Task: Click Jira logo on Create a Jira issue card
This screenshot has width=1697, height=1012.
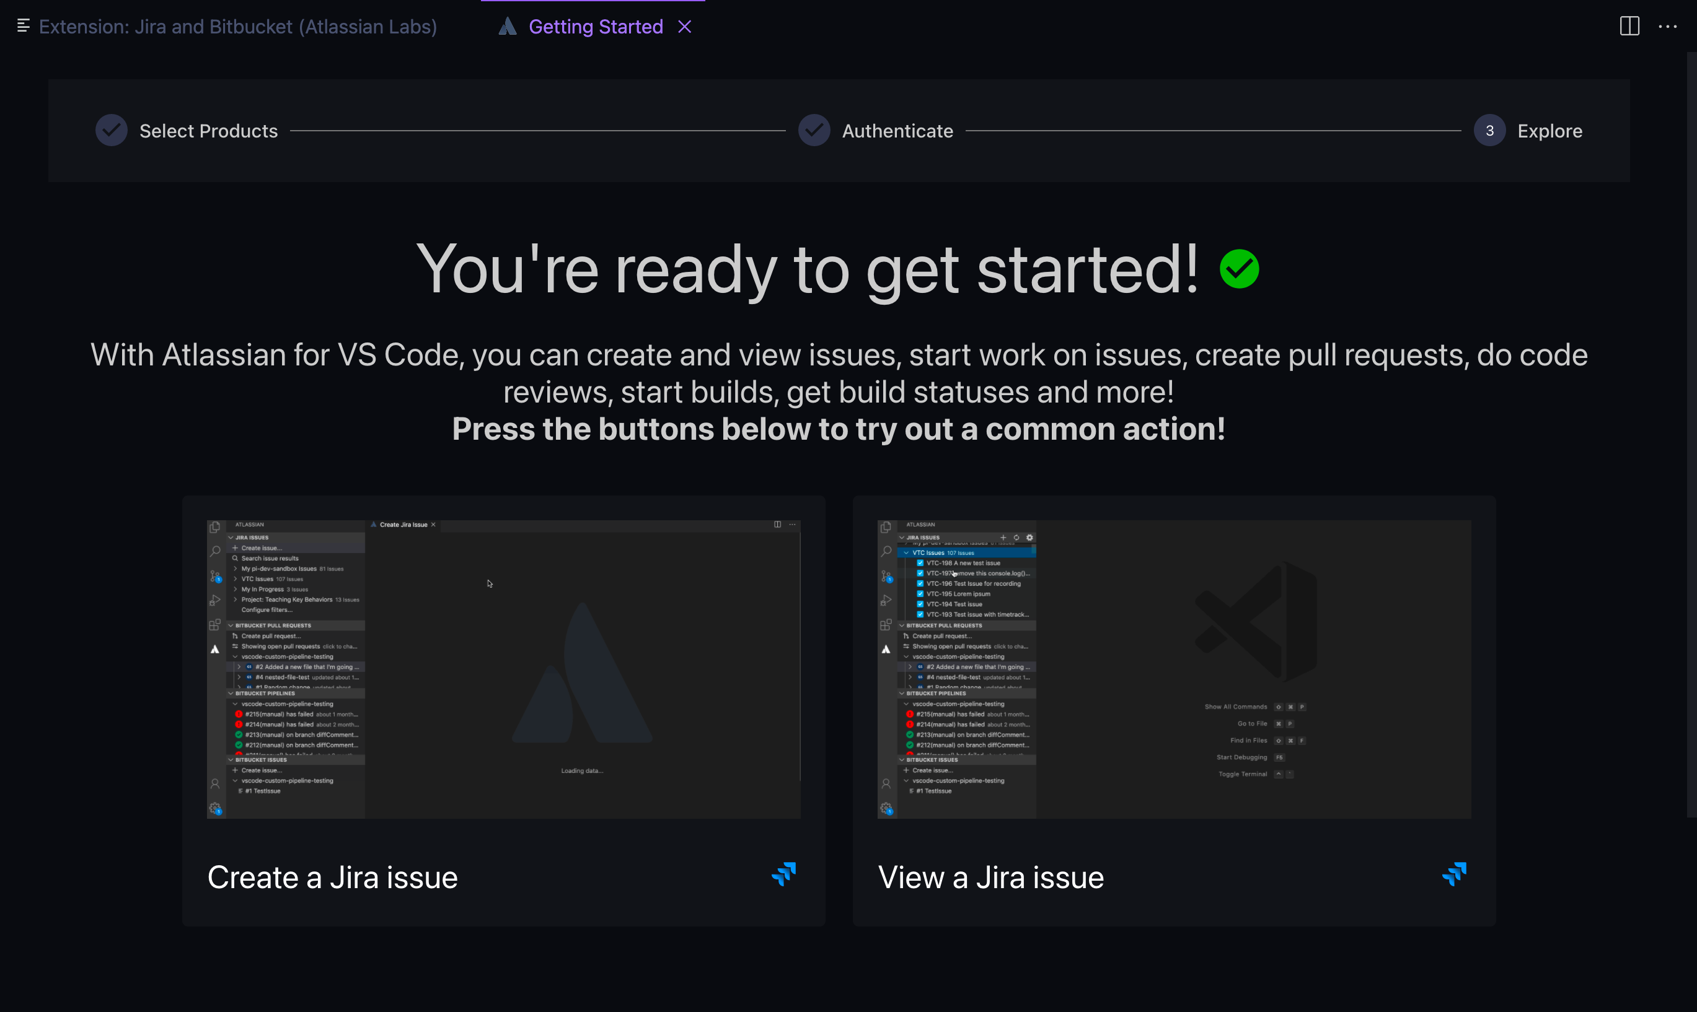Action: click(784, 875)
